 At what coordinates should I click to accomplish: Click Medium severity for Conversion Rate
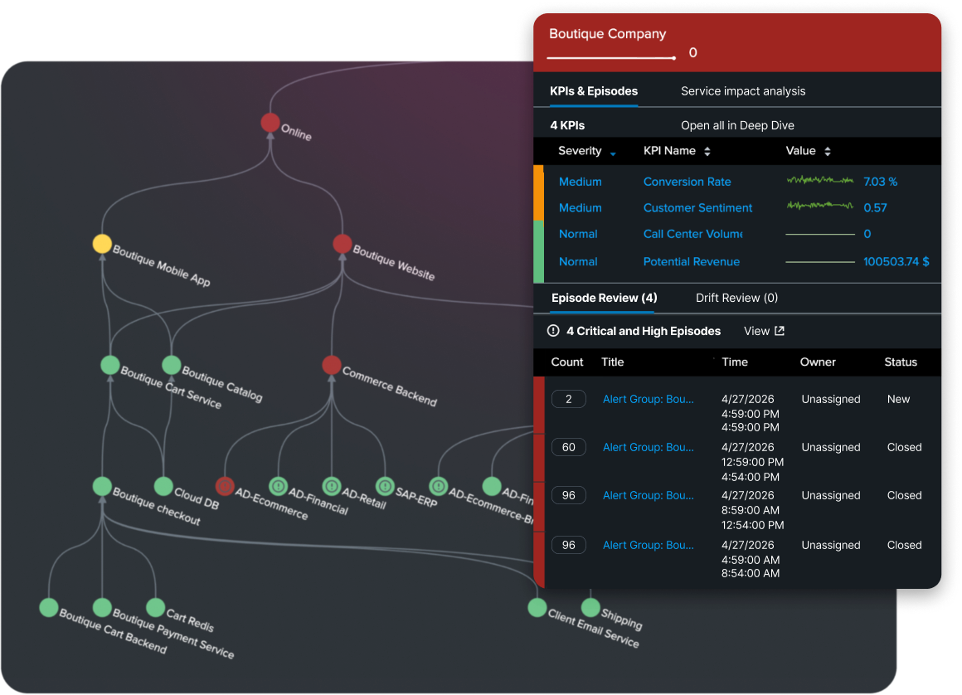point(580,182)
